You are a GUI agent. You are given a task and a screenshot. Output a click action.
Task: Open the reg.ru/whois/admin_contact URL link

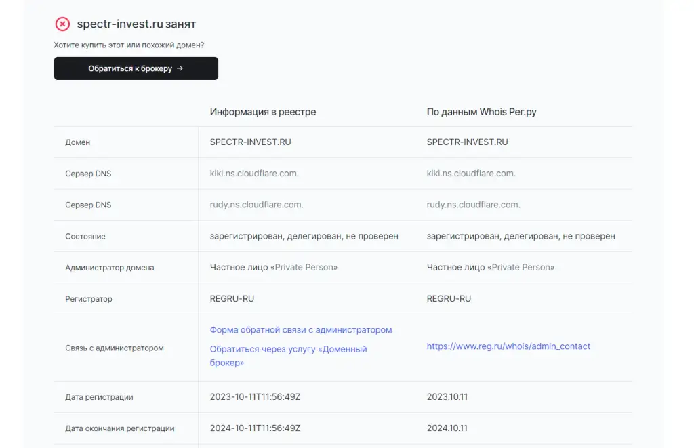pyautogui.click(x=508, y=346)
